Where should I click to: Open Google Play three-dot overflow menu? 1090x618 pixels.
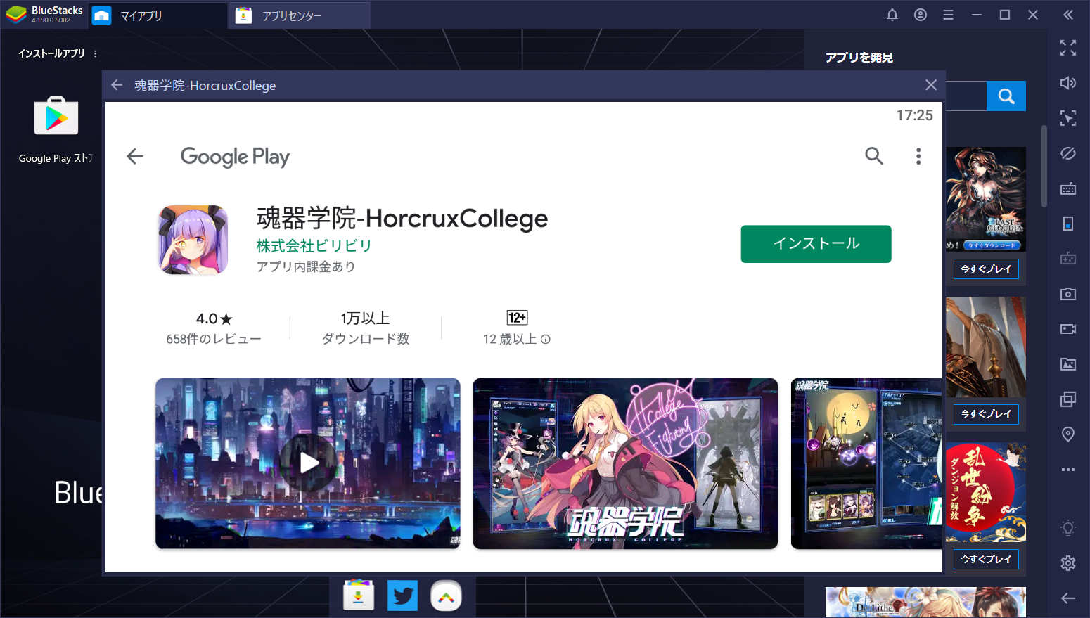918,156
